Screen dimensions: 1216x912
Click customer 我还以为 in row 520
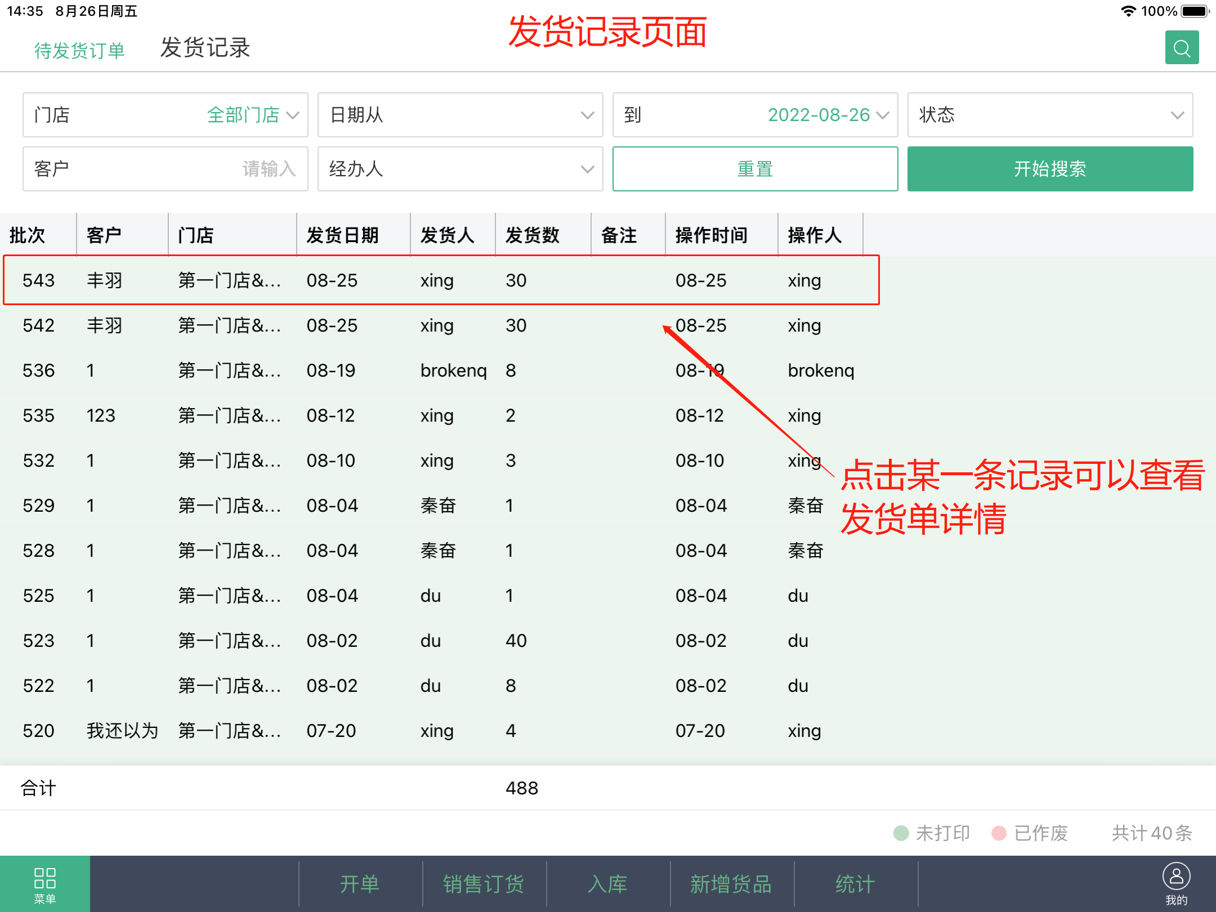pyautogui.click(x=123, y=731)
